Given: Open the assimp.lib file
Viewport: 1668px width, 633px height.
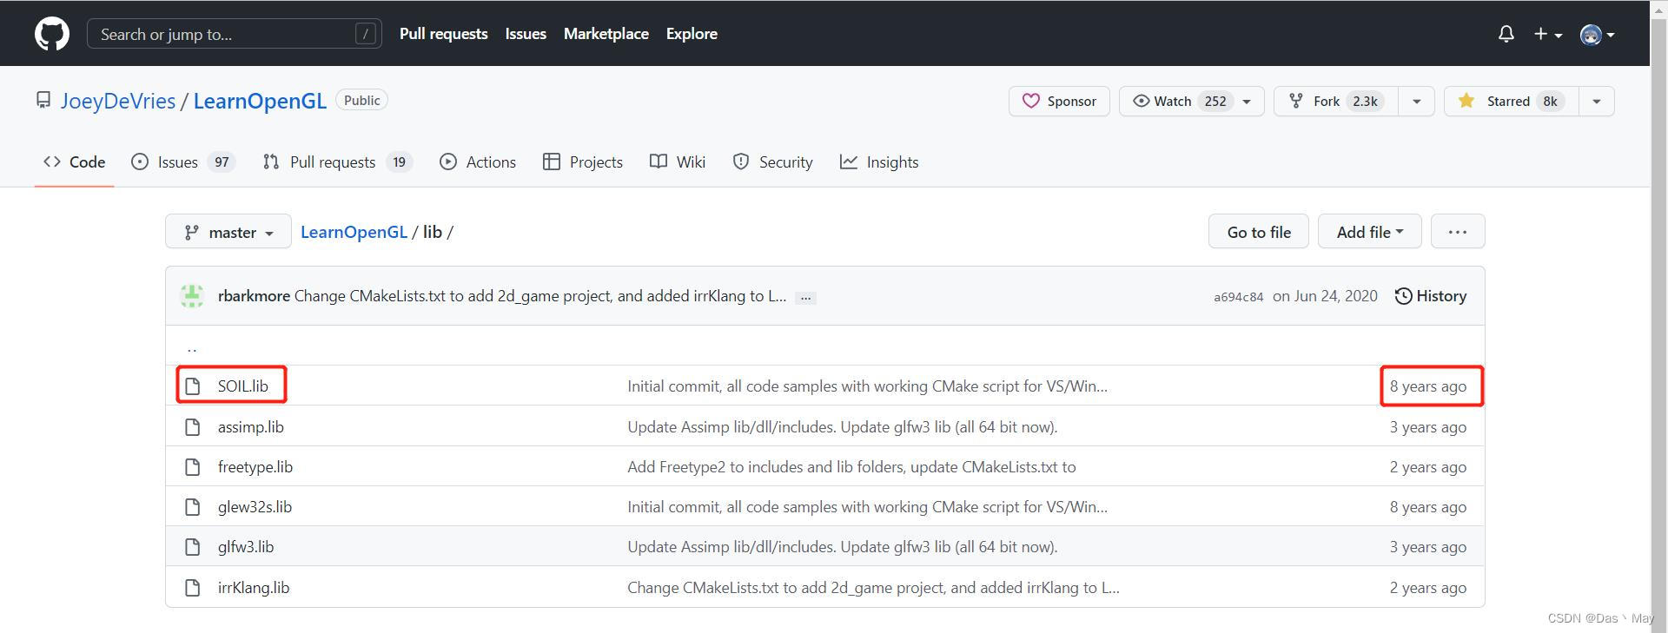Looking at the screenshot, I should tap(251, 427).
